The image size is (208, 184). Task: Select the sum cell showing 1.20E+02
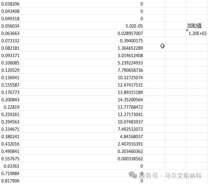pos(197,33)
